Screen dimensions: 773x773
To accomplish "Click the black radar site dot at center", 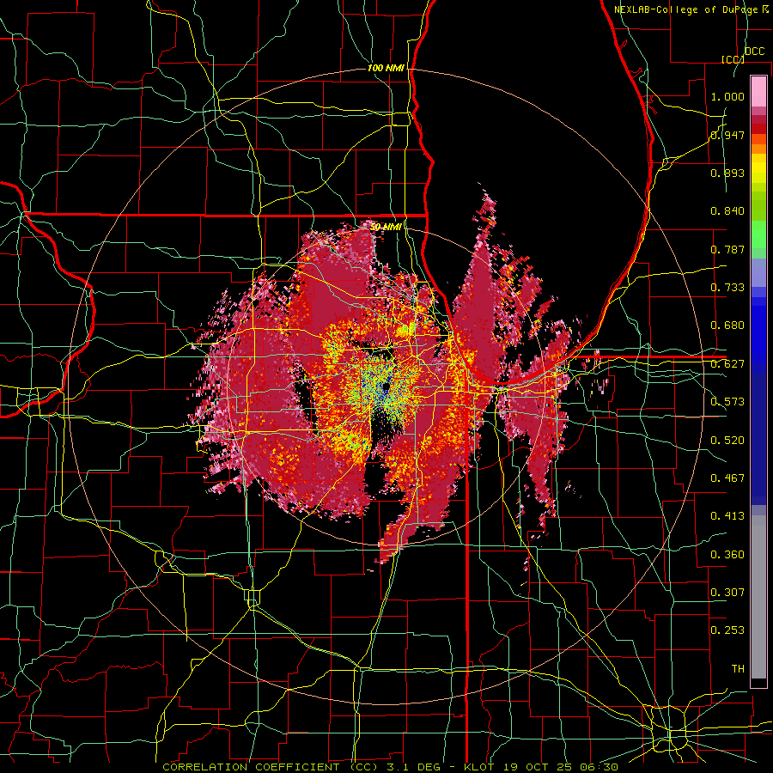I will [x=386, y=386].
